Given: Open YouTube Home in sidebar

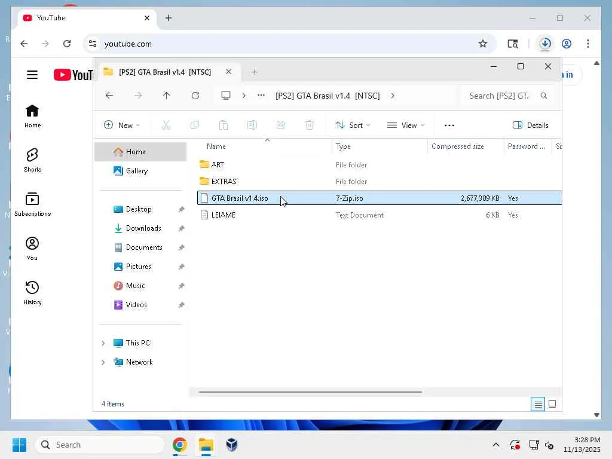Looking at the screenshot, I should point(32,116).
